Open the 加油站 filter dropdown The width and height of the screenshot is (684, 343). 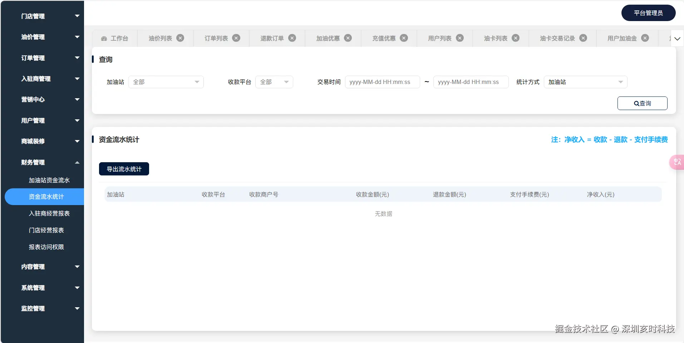pos(166,82)
